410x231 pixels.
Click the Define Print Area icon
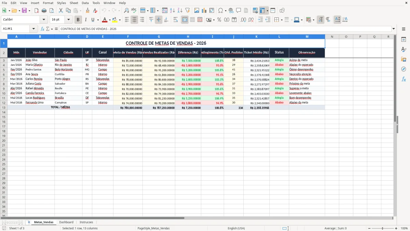pyautogui.click(x=255, y=11)
